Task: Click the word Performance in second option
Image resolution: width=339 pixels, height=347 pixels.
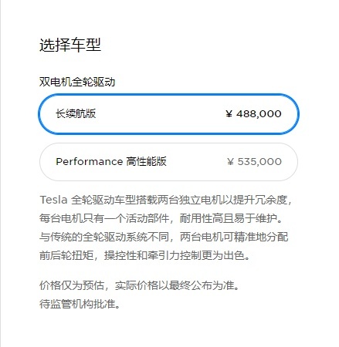Action: click(90, 162)
